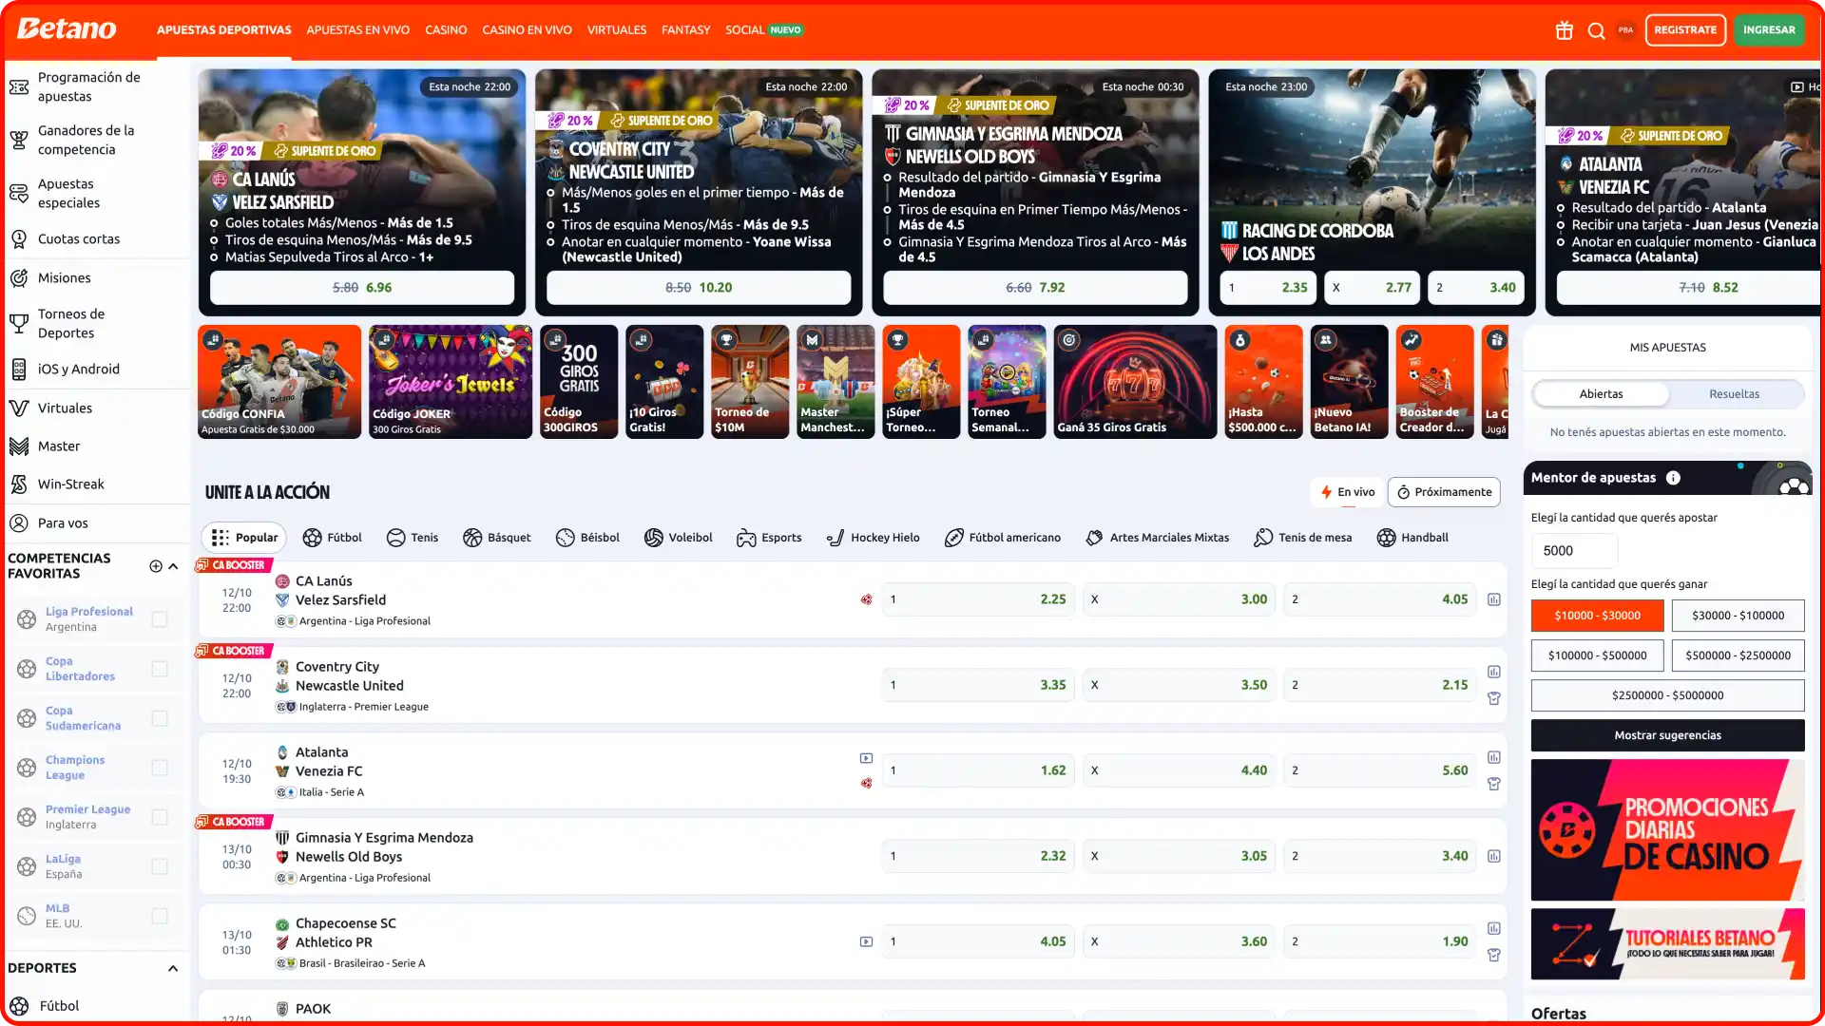
Task: Open the Misiones sidebar icon
Action: pyautogui.click(x=19, y=278)
